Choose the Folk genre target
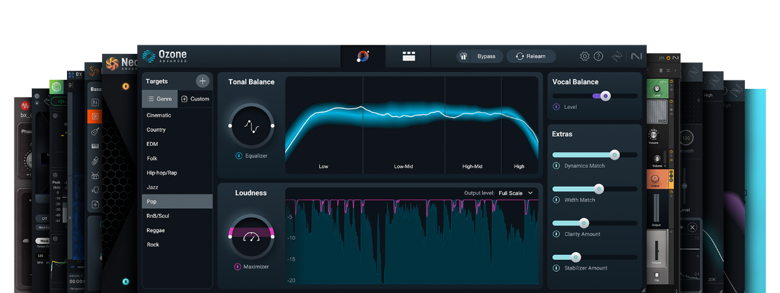Image resolution: width=780 pixels, height=293 pixels. click(x=177, y=158)
